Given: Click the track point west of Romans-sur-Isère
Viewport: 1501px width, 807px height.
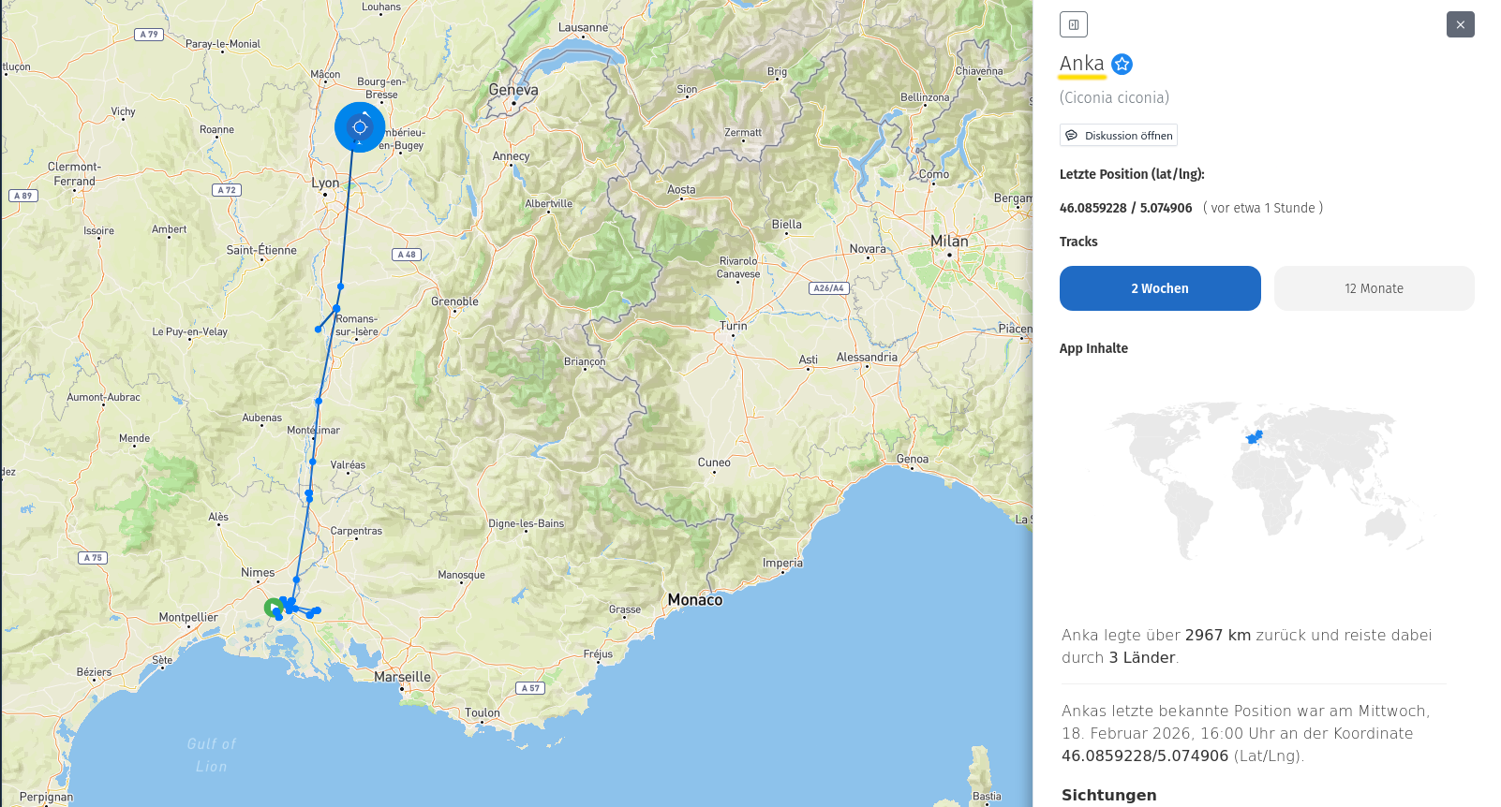Looking at the screenshot, I should 319,330.
